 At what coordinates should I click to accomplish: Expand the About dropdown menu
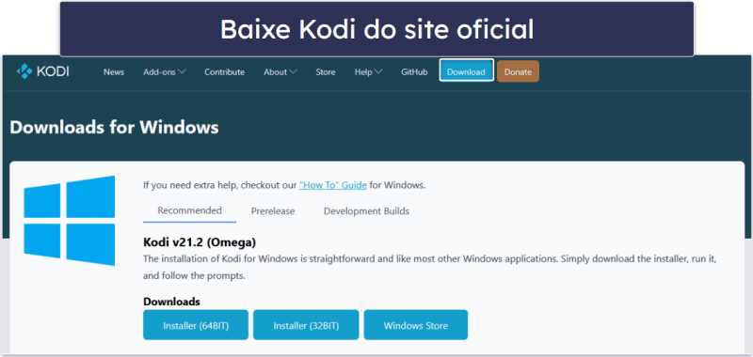280,72
